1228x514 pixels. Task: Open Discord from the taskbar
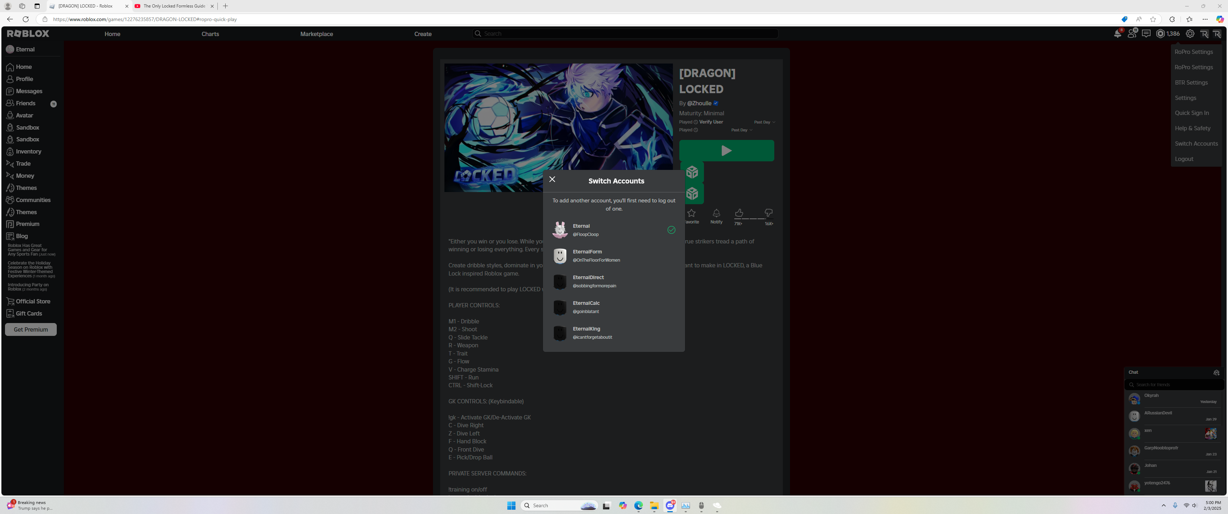670,505
